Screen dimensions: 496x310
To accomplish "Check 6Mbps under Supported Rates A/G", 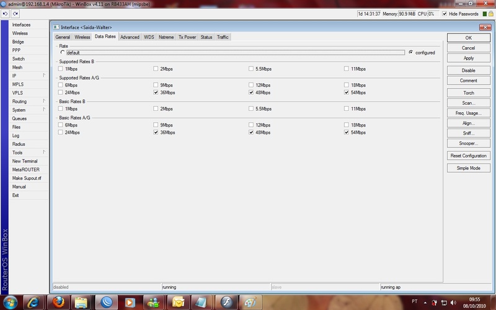I will (60, 85).
